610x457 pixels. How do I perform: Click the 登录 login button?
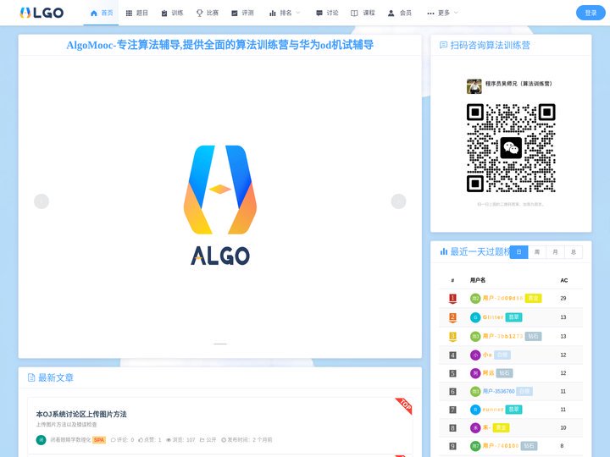click(591, 13)
